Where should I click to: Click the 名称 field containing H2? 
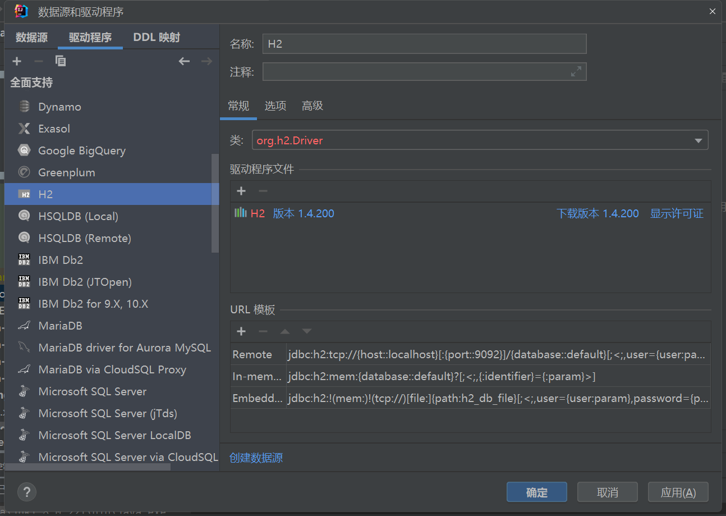tap(424, 44)
